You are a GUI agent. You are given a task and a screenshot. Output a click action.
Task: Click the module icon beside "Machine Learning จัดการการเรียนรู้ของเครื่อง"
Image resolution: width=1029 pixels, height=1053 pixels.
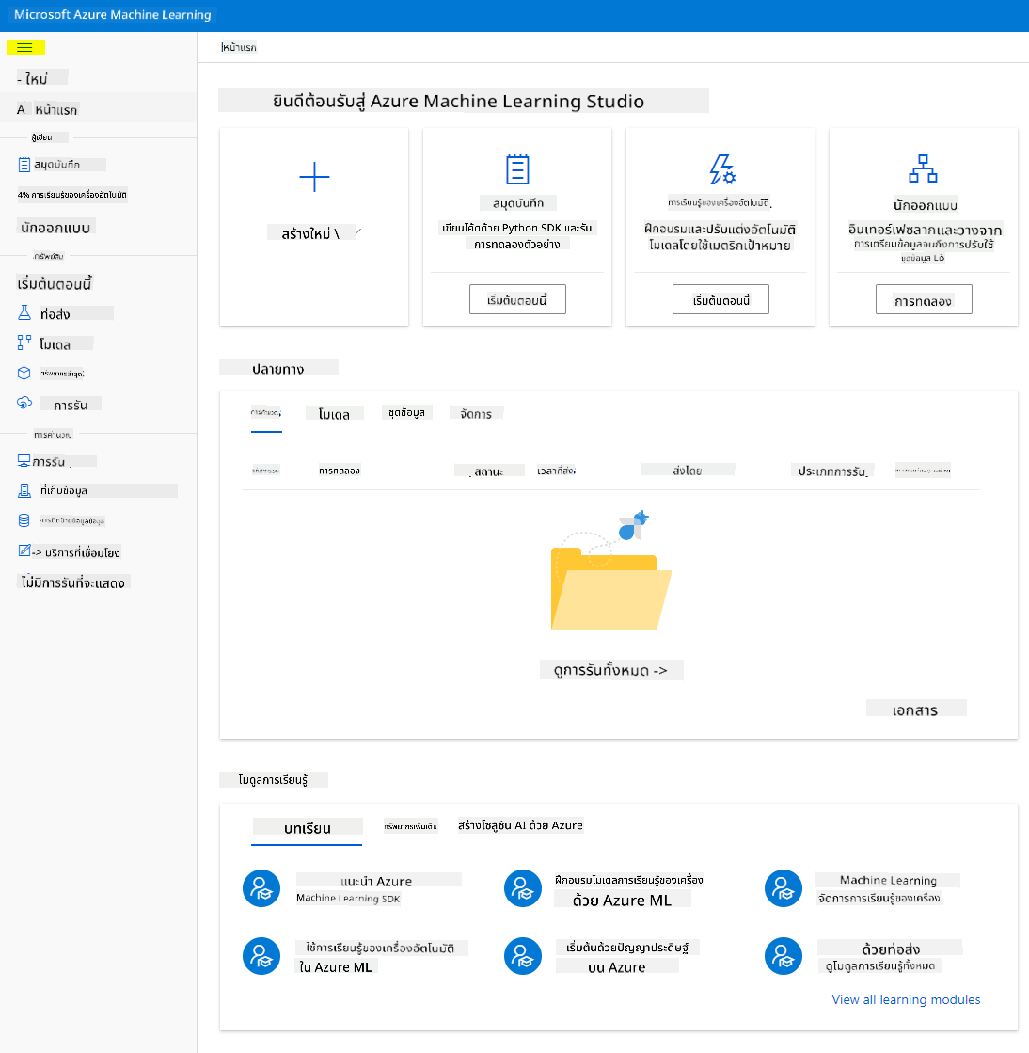[784, 888]
